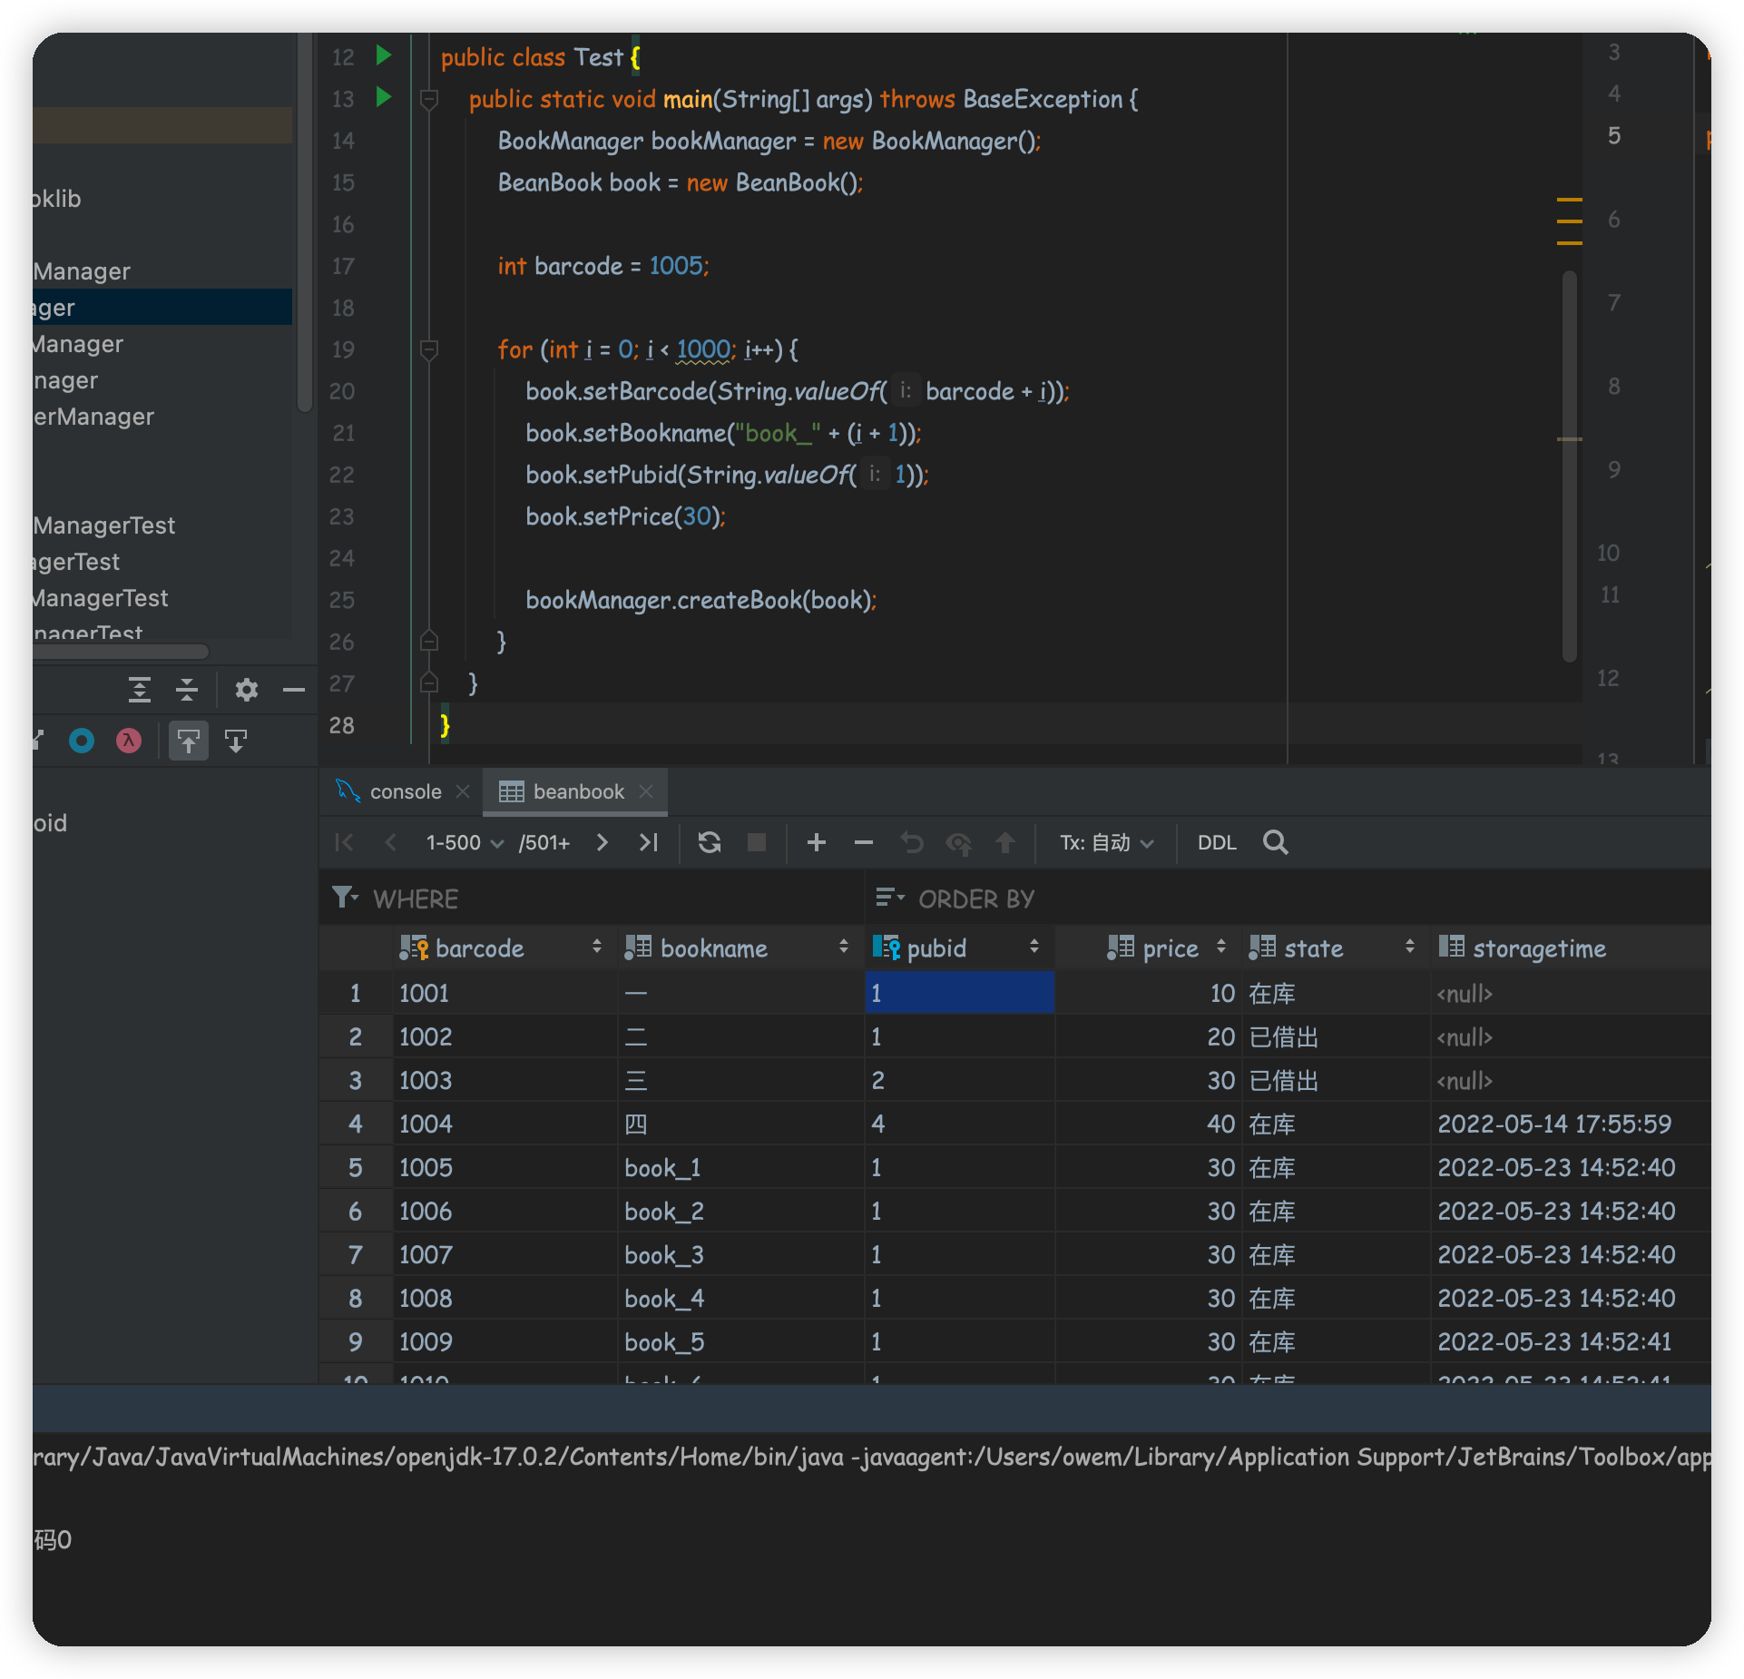Open the Tx: 自动 transaction mode dropdown

(x=1107, y=842)
